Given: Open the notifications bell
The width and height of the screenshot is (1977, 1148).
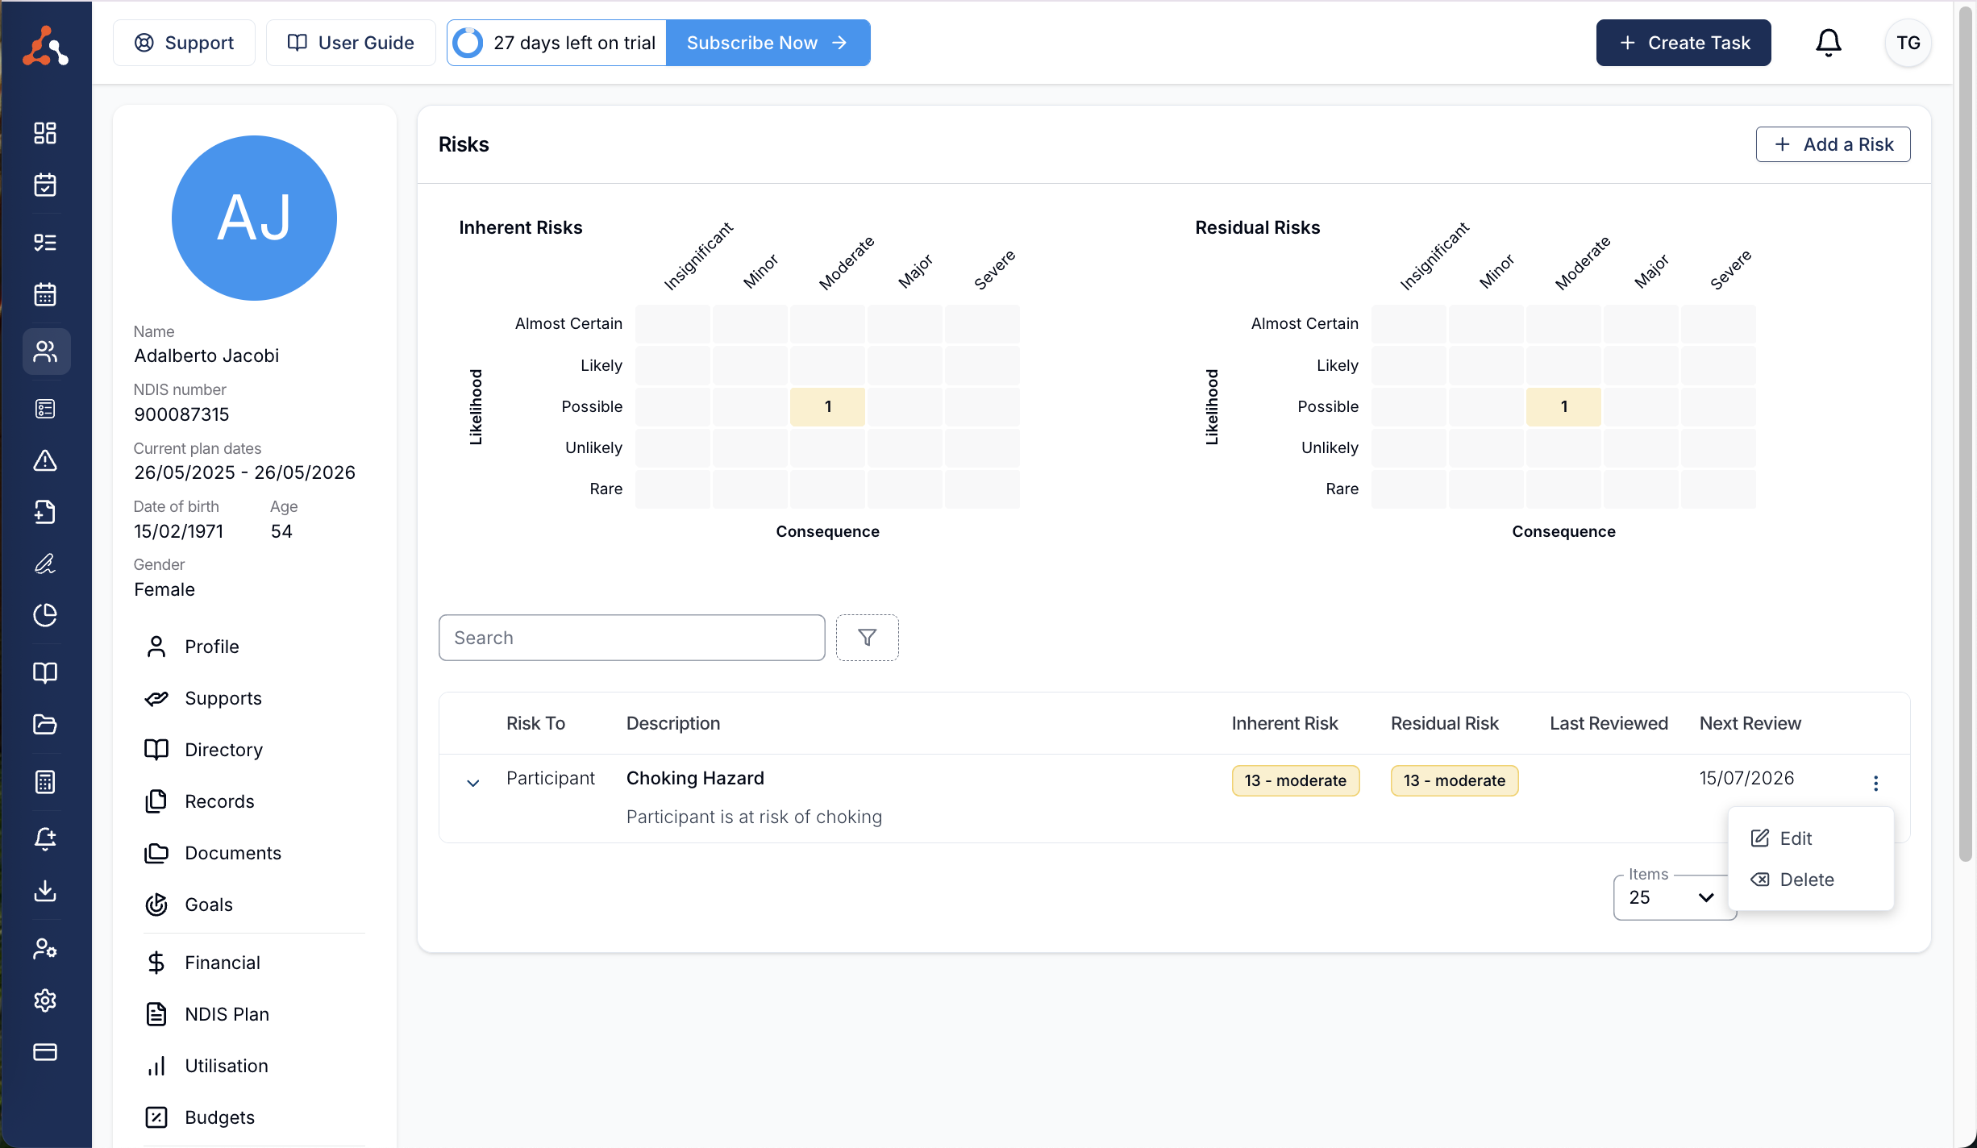Looking at the screenshot, I should tap(1828, 43).
